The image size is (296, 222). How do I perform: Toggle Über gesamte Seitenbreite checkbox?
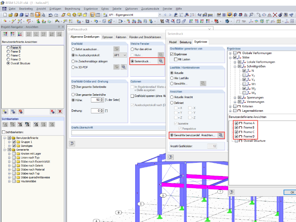73,87
